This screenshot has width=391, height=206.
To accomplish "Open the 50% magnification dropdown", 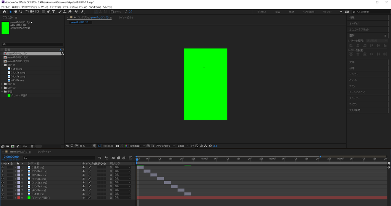I will [86, 146].
